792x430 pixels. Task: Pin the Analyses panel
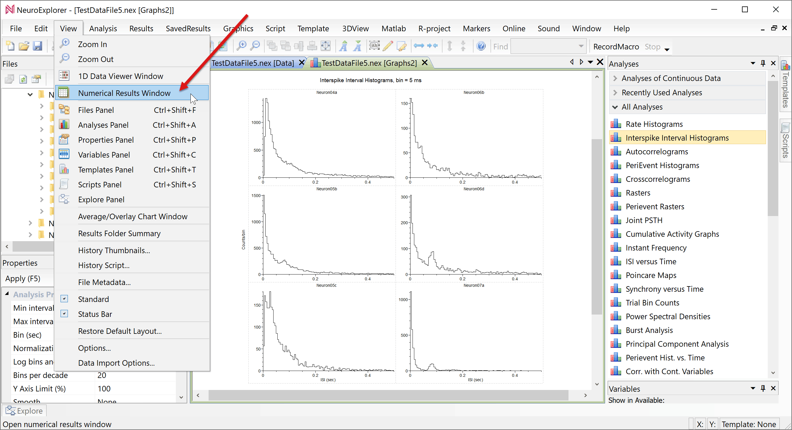click(763, 63)
